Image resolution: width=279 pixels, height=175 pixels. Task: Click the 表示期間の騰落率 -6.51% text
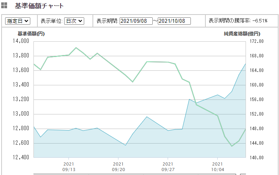(238, 21)
